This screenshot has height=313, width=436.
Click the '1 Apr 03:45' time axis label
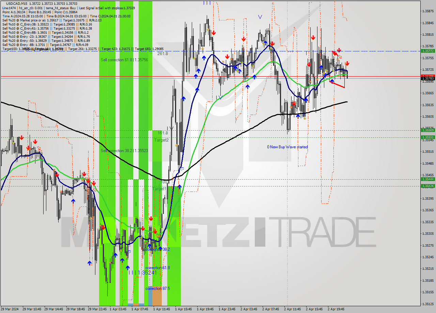click(118, 309)
